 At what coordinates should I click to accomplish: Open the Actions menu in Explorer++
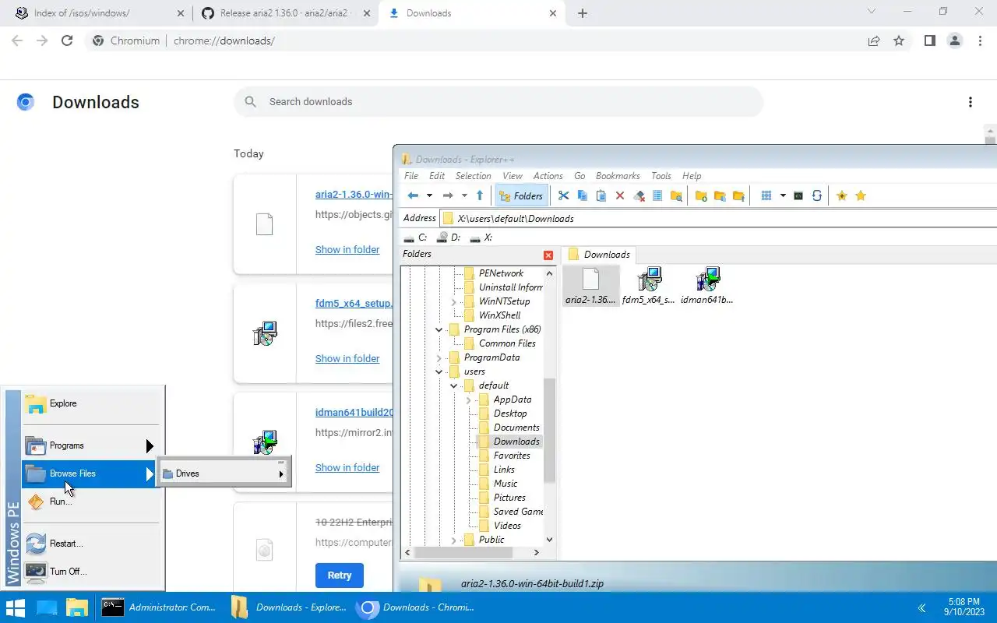548,176
